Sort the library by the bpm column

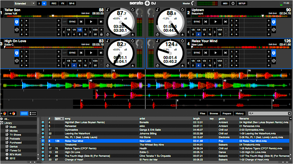tap(58, 118)
